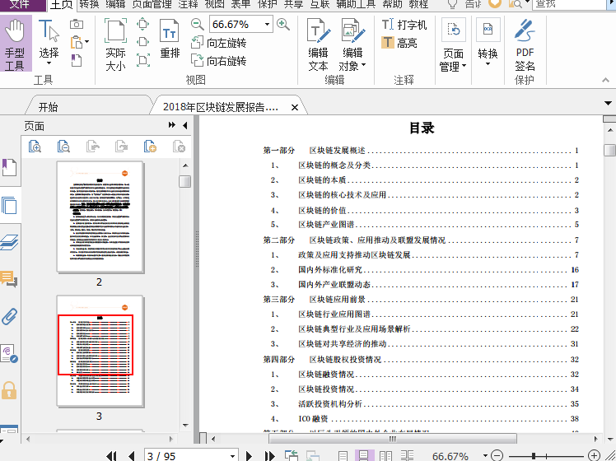The height and width of the screenshot is (461, 616).
Task: Collapse the ribbon with the up chevron
Action: (606, 80)
